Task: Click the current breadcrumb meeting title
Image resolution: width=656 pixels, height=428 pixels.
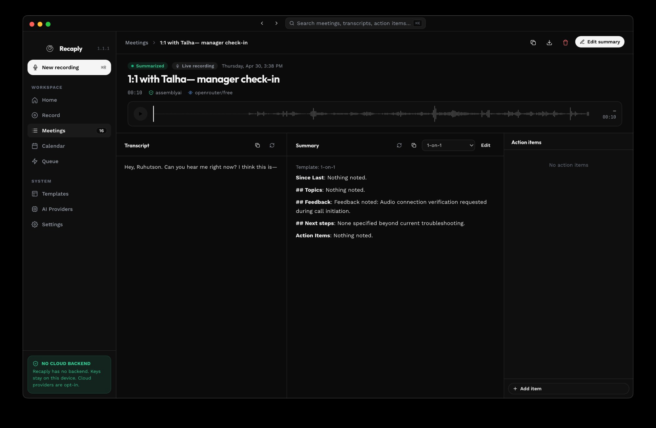Action: [x=203, y=43]
